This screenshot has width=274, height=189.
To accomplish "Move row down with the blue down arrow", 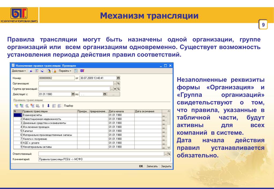I will pyautogui.click(x=48, y=106).
